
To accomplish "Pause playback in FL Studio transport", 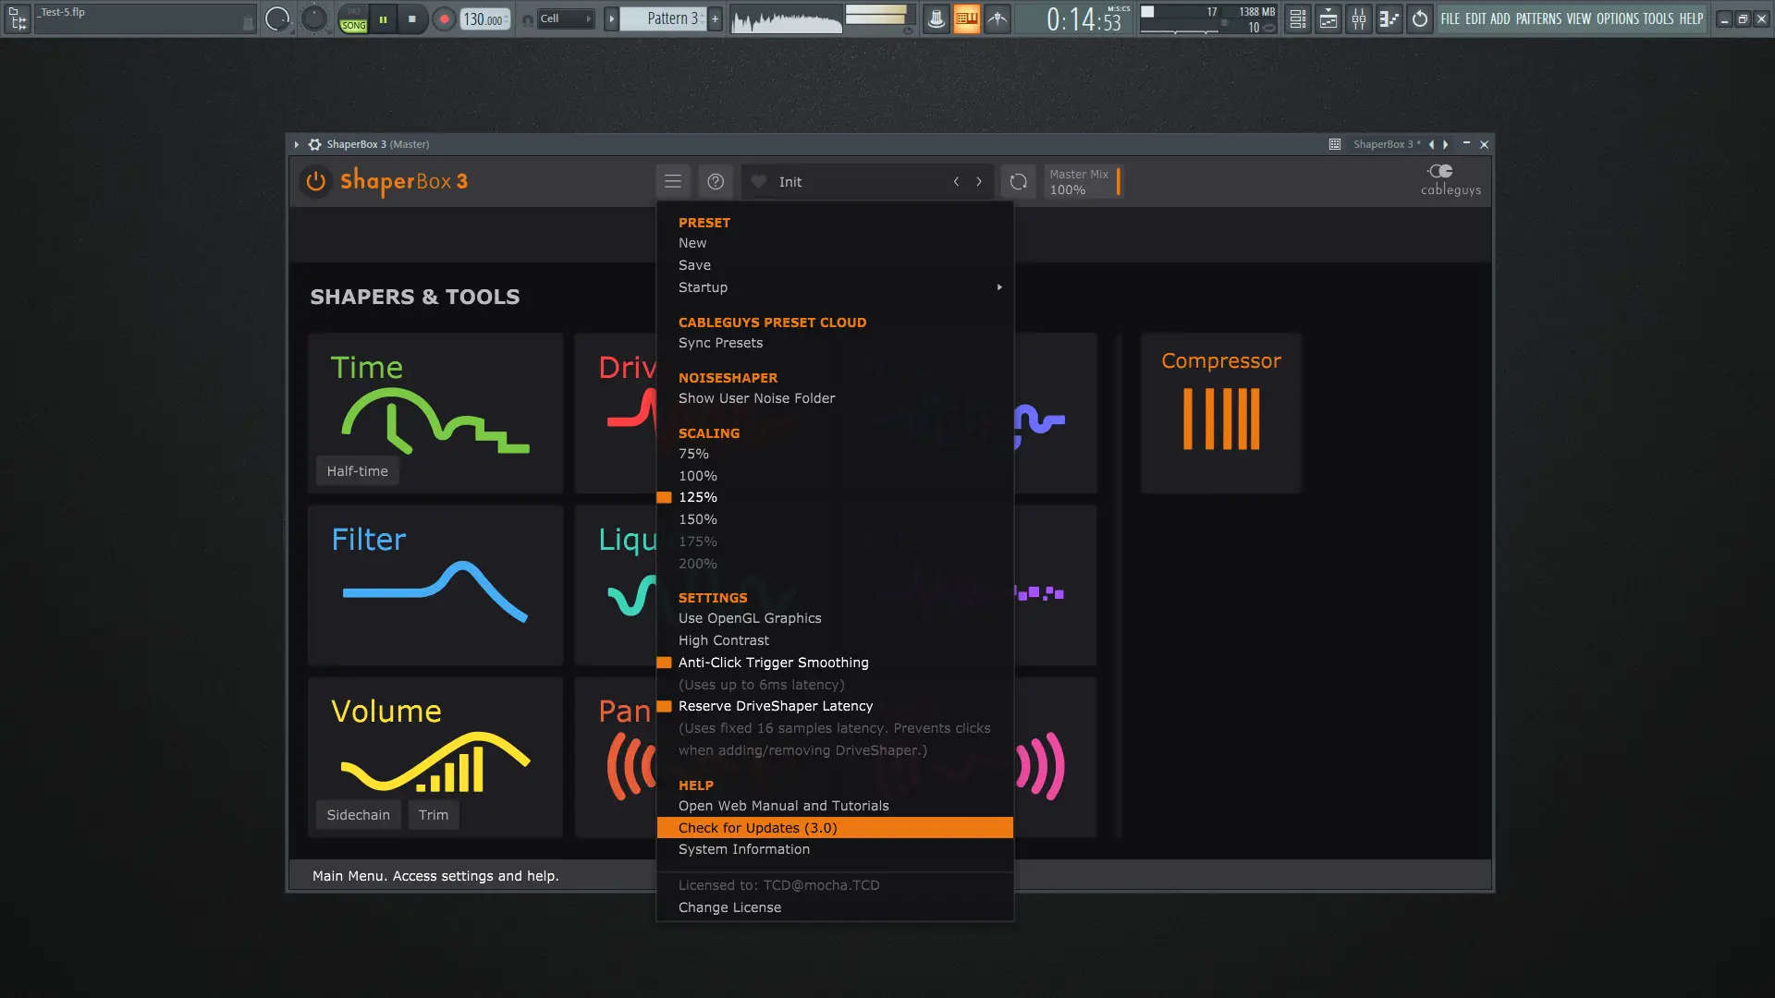I will click(383, 18).
